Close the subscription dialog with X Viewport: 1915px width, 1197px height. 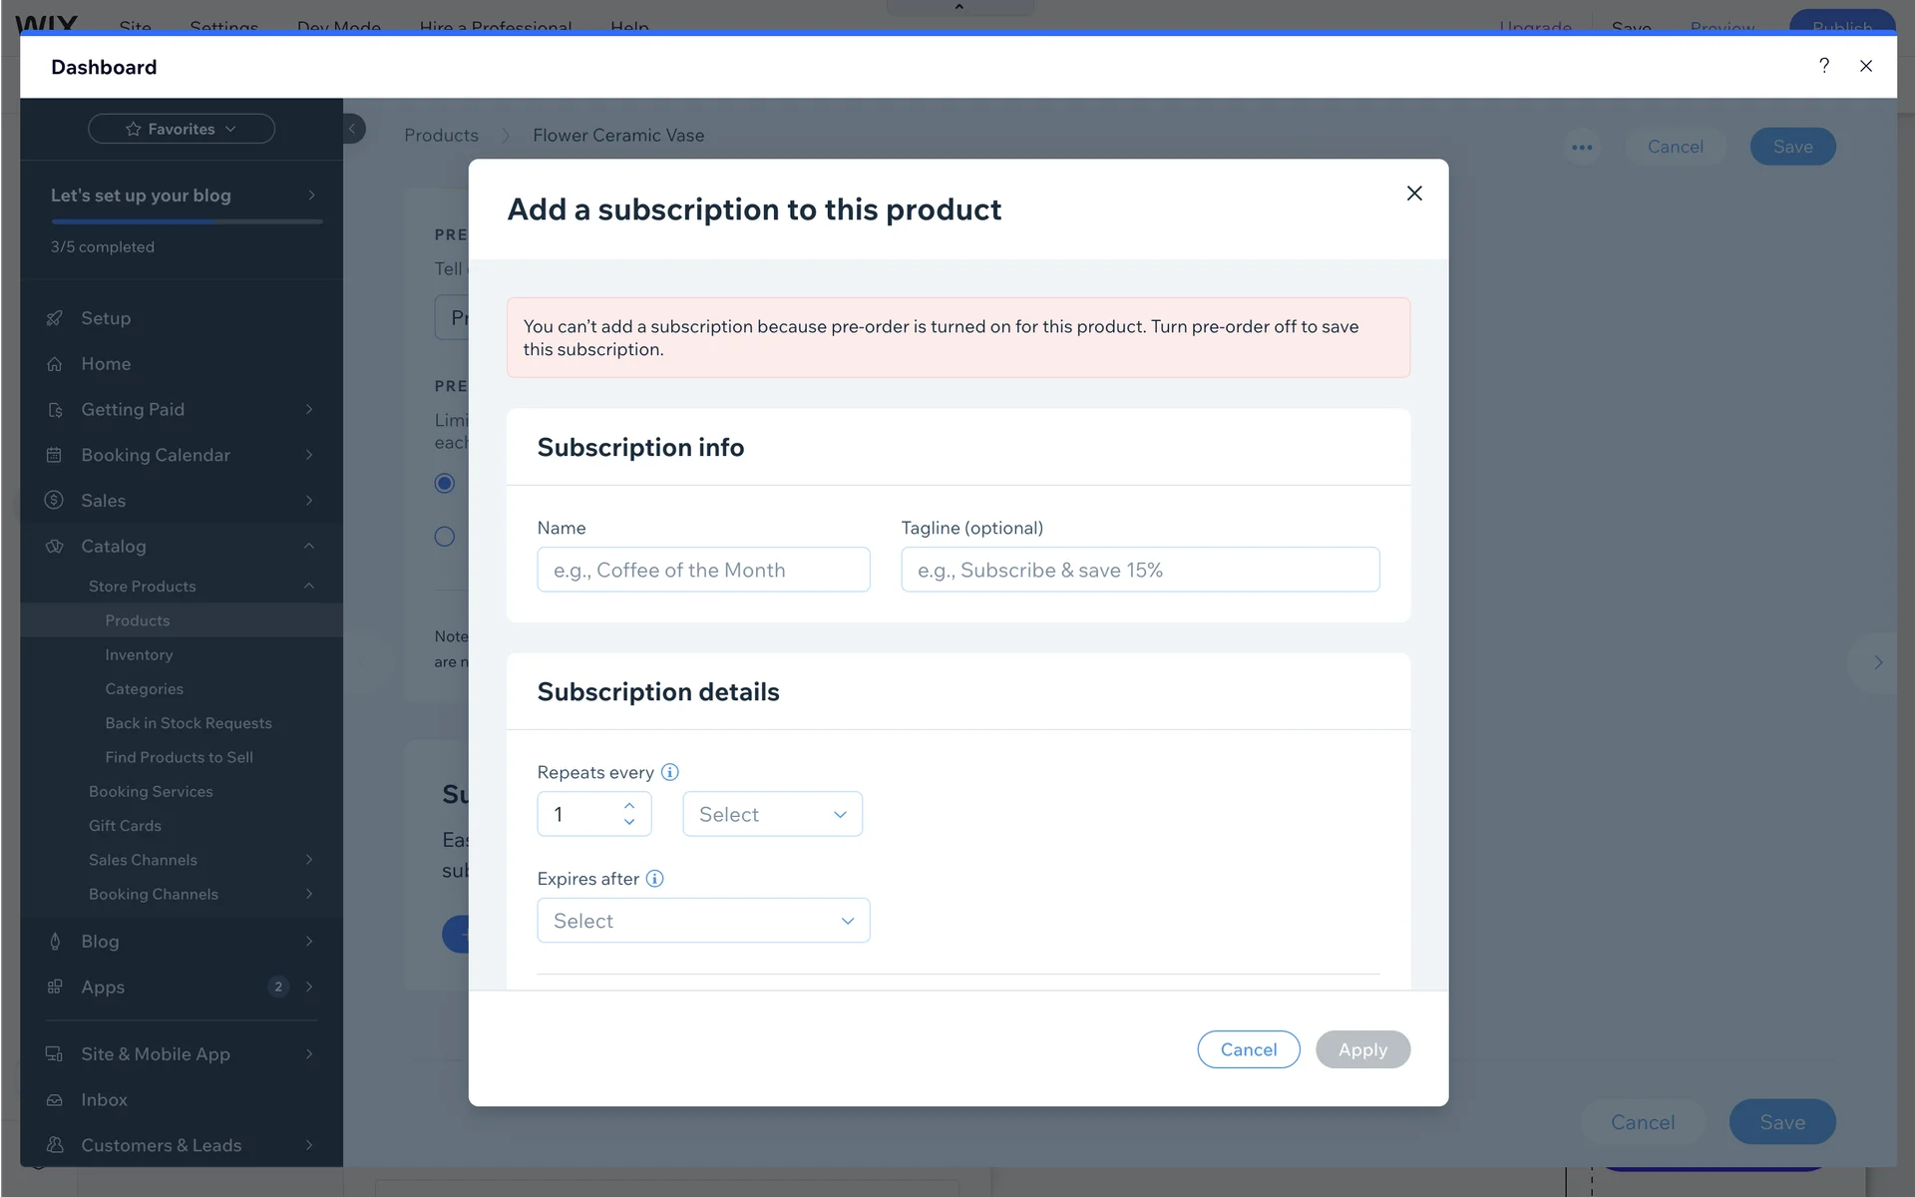pyautogui.click(x=1414, y=194)
